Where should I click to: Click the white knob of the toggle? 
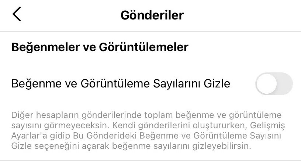pyautogui.click(x=267, y=83)
